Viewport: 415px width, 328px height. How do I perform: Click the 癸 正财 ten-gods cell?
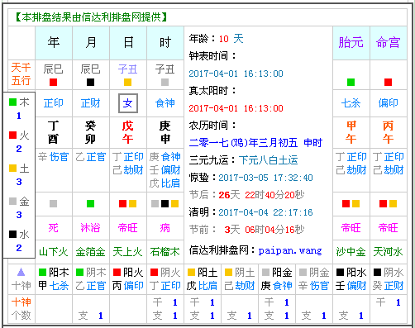(x=388, y=286)
